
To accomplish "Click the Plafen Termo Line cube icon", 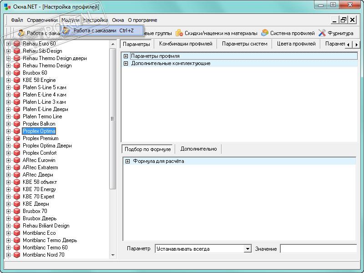I will 17,116.
